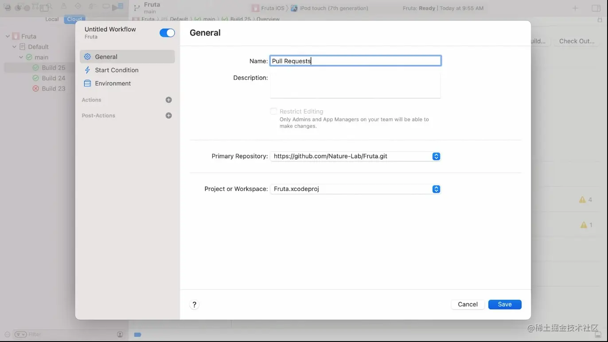
Task: Click the filter options icon at navigator bottom
Action: (20, 334)
